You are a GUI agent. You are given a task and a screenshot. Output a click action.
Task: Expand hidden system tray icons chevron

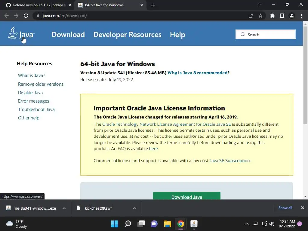247,224
